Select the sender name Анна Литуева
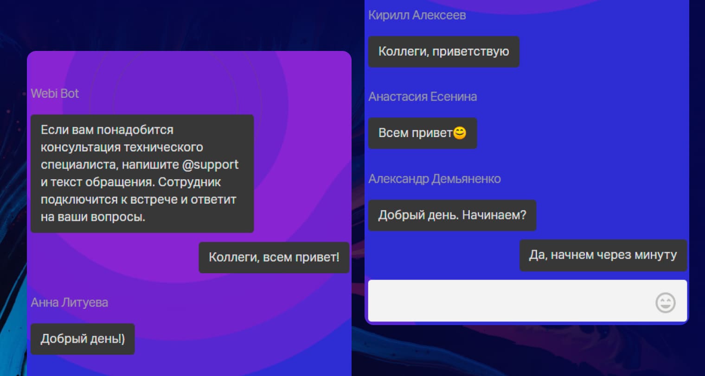Viewport: 705px width, 376px height. (70, 302)
